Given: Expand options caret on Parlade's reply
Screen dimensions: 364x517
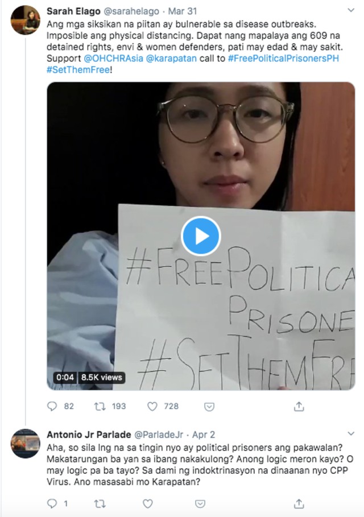Looking at the screenshot, I should click(x=351, y=433).
